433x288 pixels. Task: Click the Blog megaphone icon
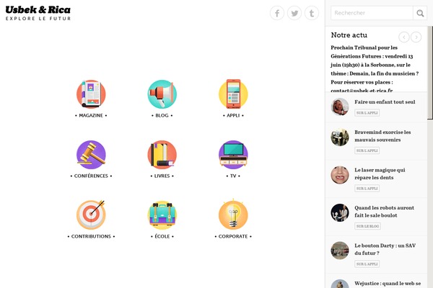(x=162, y=94)
